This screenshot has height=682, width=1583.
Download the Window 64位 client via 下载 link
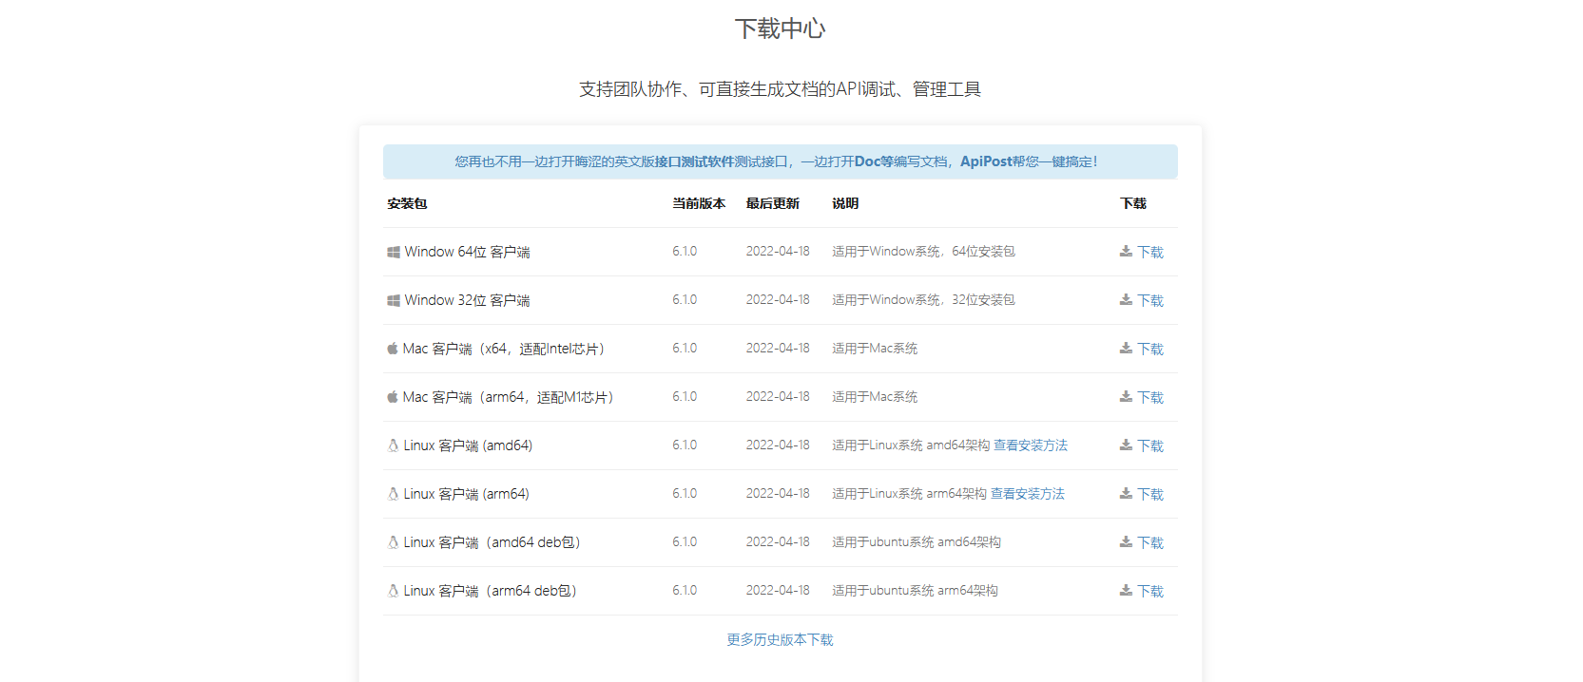tap(1150, 253)
